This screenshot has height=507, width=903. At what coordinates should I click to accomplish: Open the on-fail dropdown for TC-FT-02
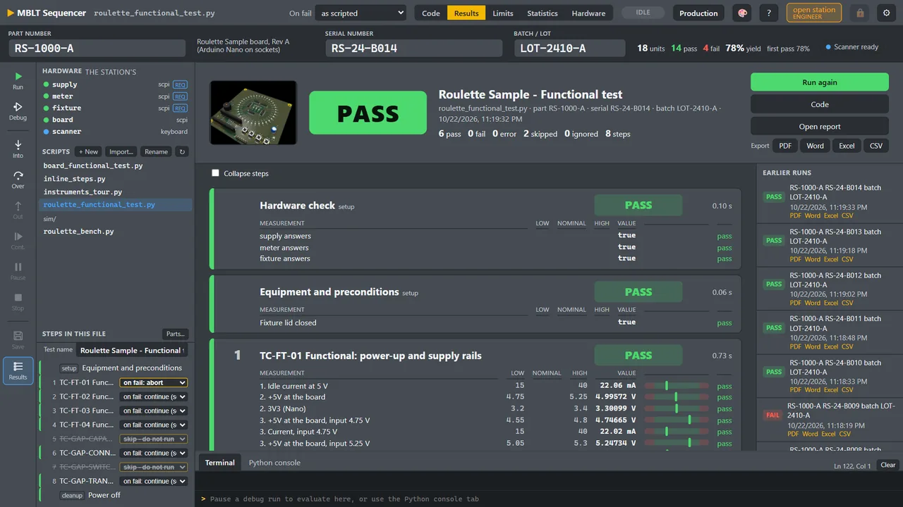point(153,396)
